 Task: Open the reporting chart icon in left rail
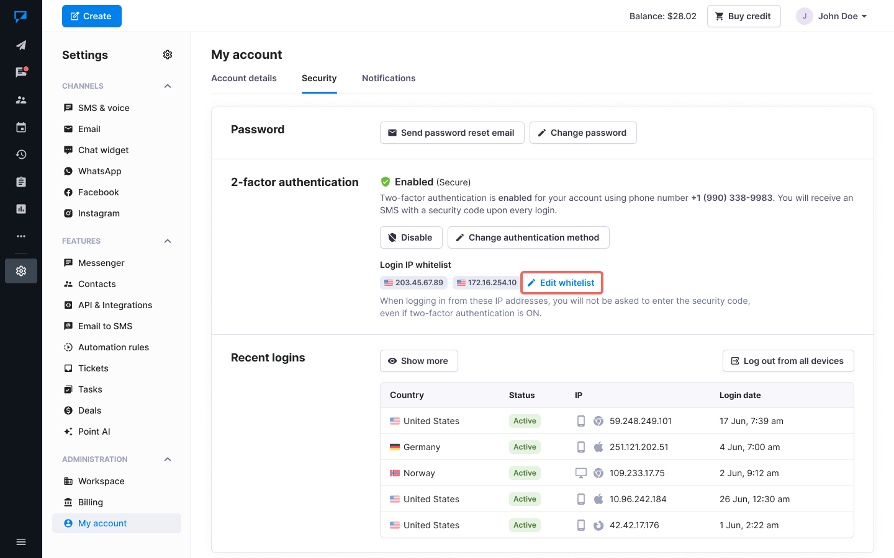pos(21,209)
